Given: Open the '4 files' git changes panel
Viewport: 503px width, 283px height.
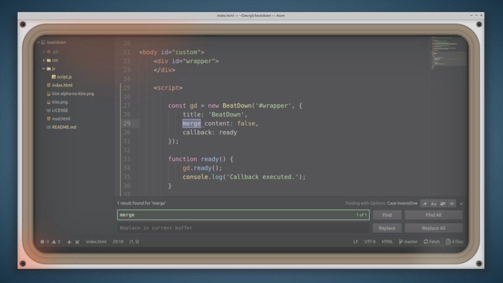Looking at the screenshot, I should coord(455,242).
